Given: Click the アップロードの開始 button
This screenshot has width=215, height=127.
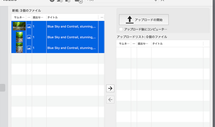Looking at the screenshot, I should [x=144, y=20].
